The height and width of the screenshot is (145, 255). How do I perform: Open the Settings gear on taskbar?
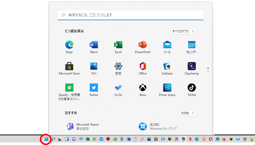point(245,139)
